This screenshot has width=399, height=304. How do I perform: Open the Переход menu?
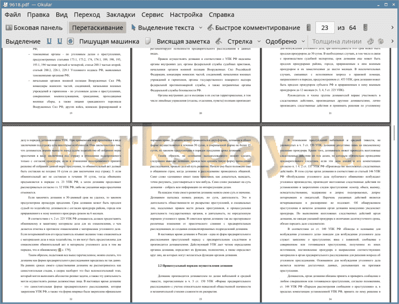pyautogui.click(x=87, y=15)
